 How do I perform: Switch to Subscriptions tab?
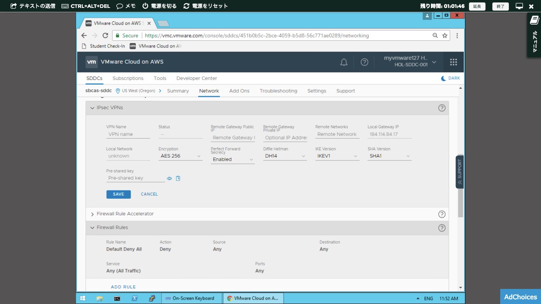point(128,78)
